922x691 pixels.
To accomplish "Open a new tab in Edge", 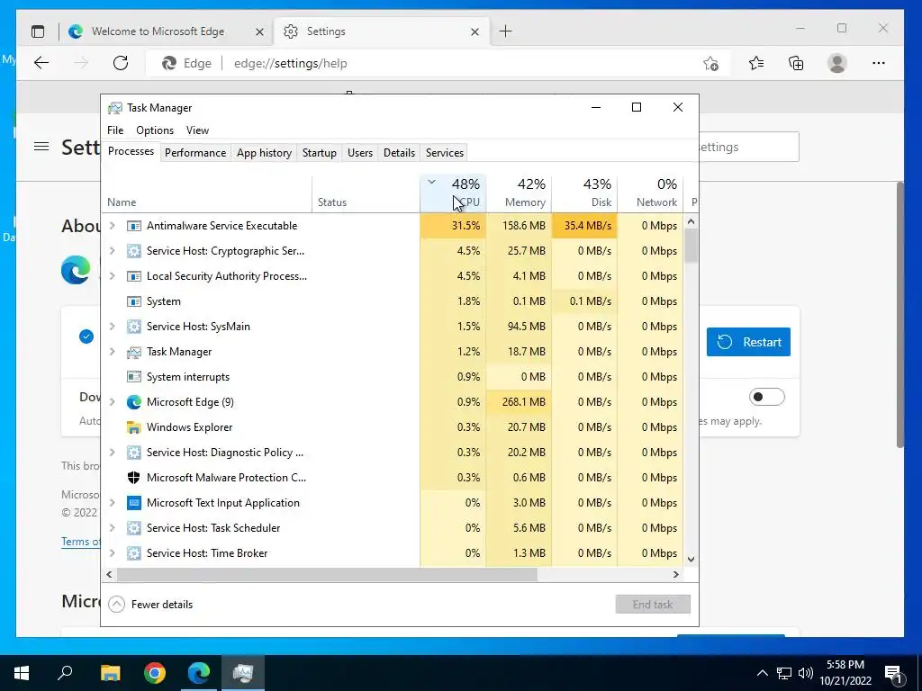I will pos(506,31).
